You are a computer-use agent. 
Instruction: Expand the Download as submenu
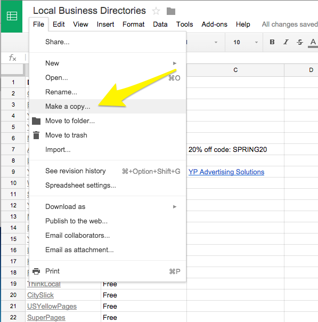108,207
